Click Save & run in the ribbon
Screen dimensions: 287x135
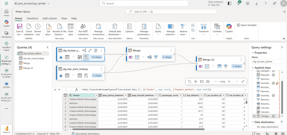19,30
